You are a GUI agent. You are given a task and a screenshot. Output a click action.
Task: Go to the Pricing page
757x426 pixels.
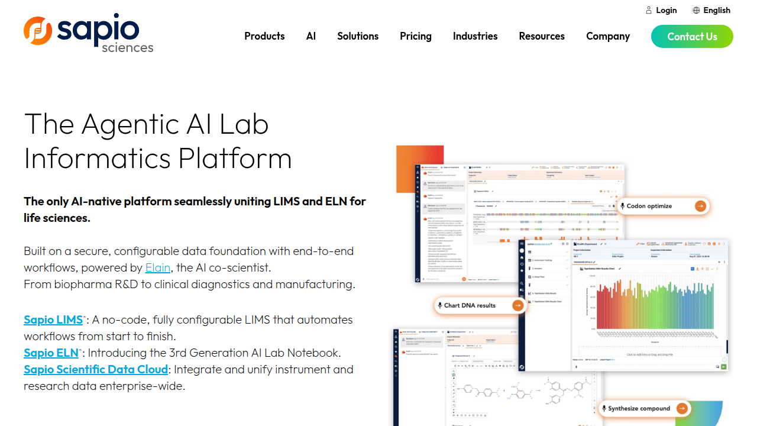[416, 36]
